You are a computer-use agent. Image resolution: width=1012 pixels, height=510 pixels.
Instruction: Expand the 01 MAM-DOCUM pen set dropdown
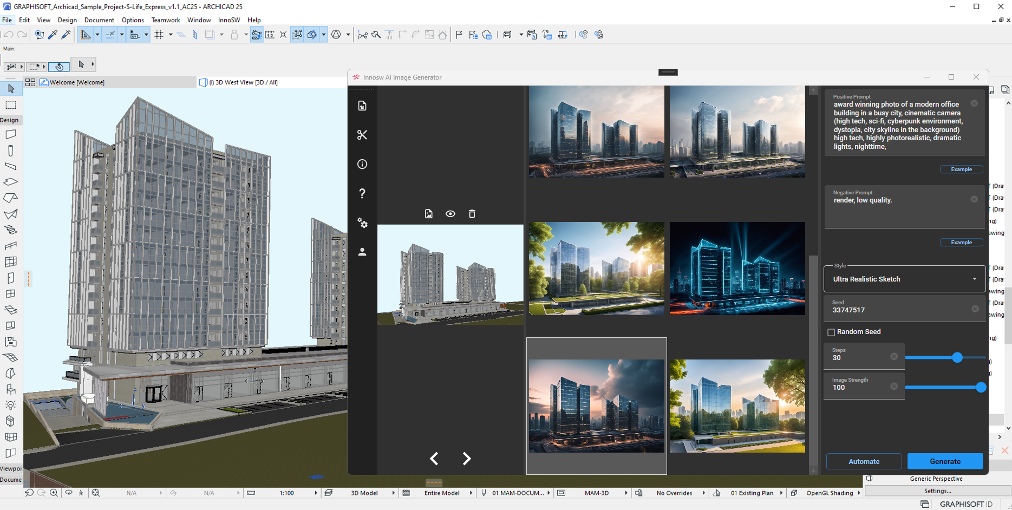[549, 493]
